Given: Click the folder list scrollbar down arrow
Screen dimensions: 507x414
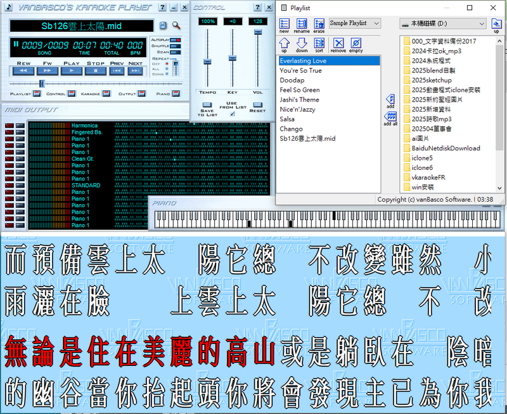Looking at the screenshot, I should coord(499,188).
